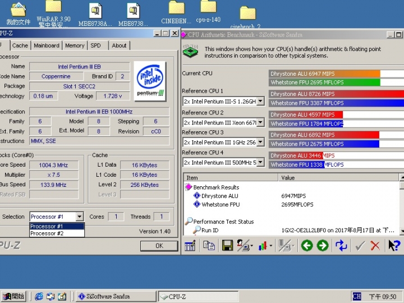
Task: Open the person toolbar icon's dropdown arrow
Action: pos(251,246)
